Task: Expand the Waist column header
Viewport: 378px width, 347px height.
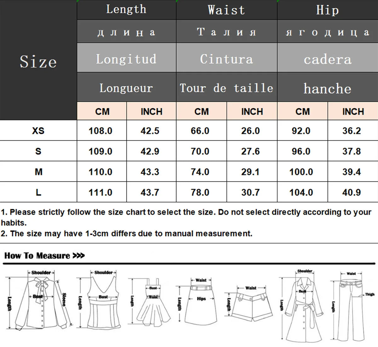Action: pos(226,9)
